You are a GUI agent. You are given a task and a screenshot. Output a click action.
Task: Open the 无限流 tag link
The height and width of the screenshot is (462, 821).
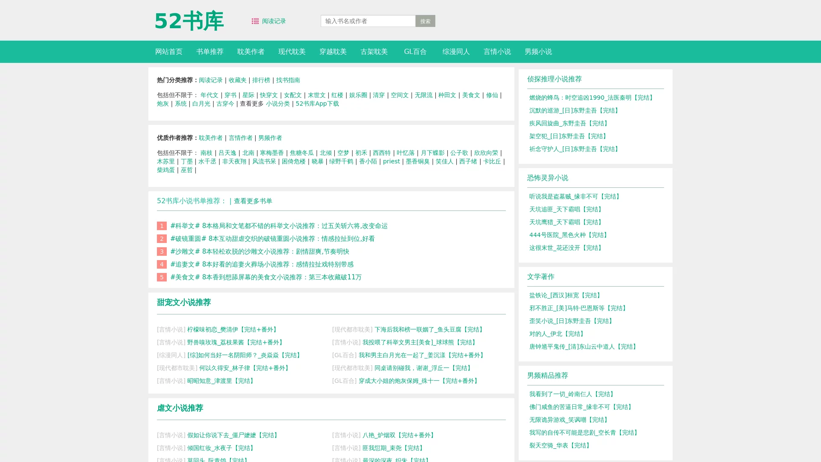click(x=424, y=95)
